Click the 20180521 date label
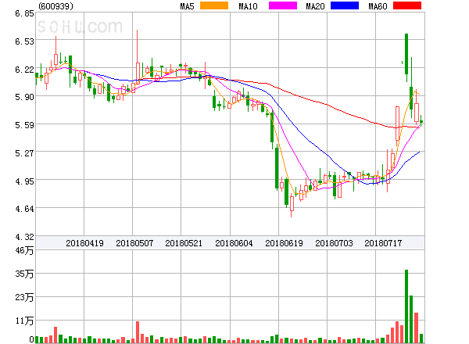 tap(184, 243)
